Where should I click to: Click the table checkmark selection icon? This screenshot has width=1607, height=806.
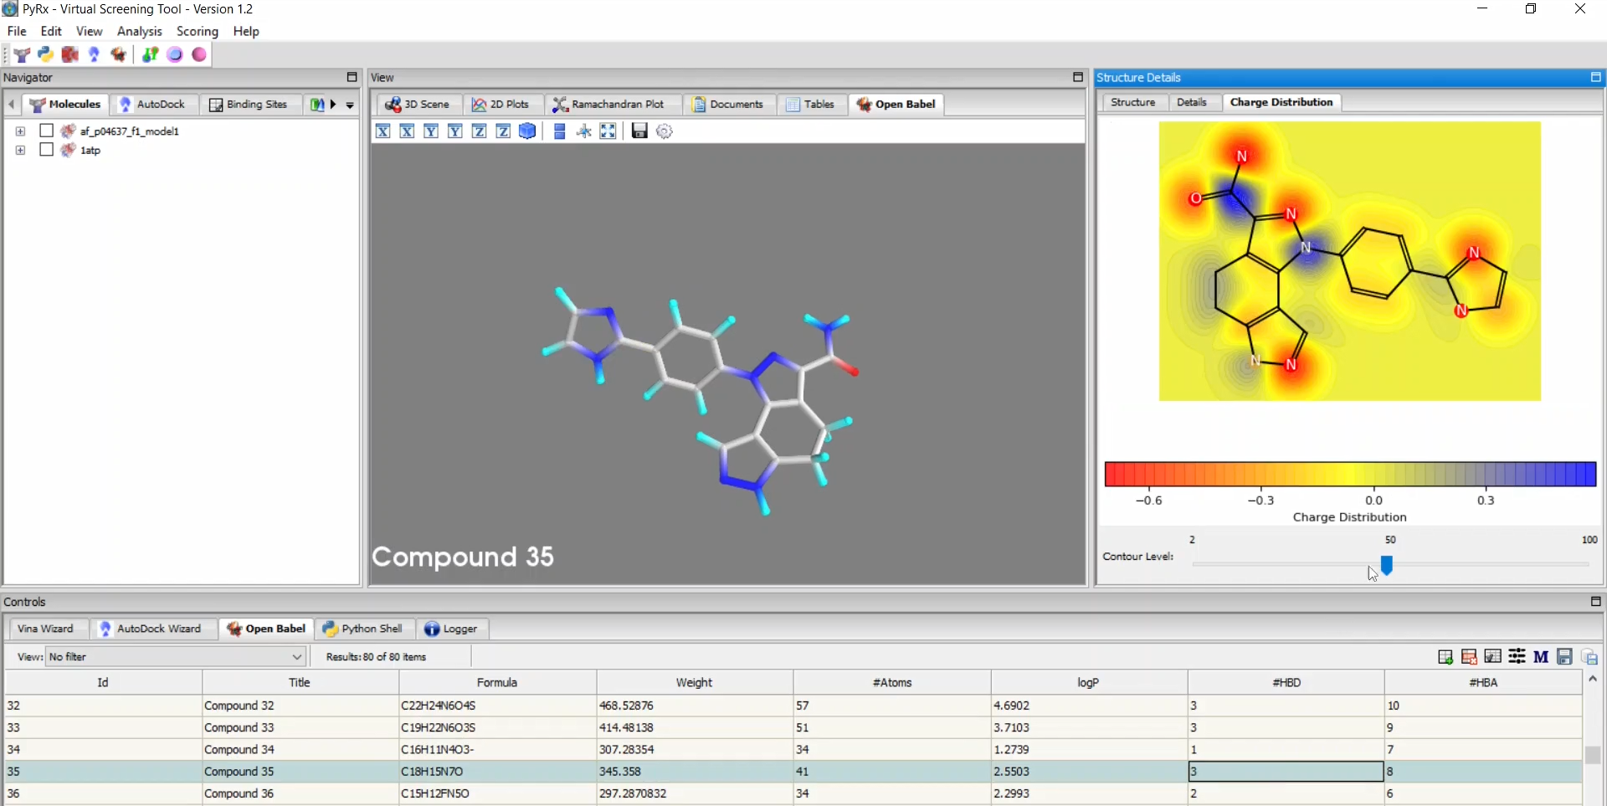click(x=1492, y=656)
